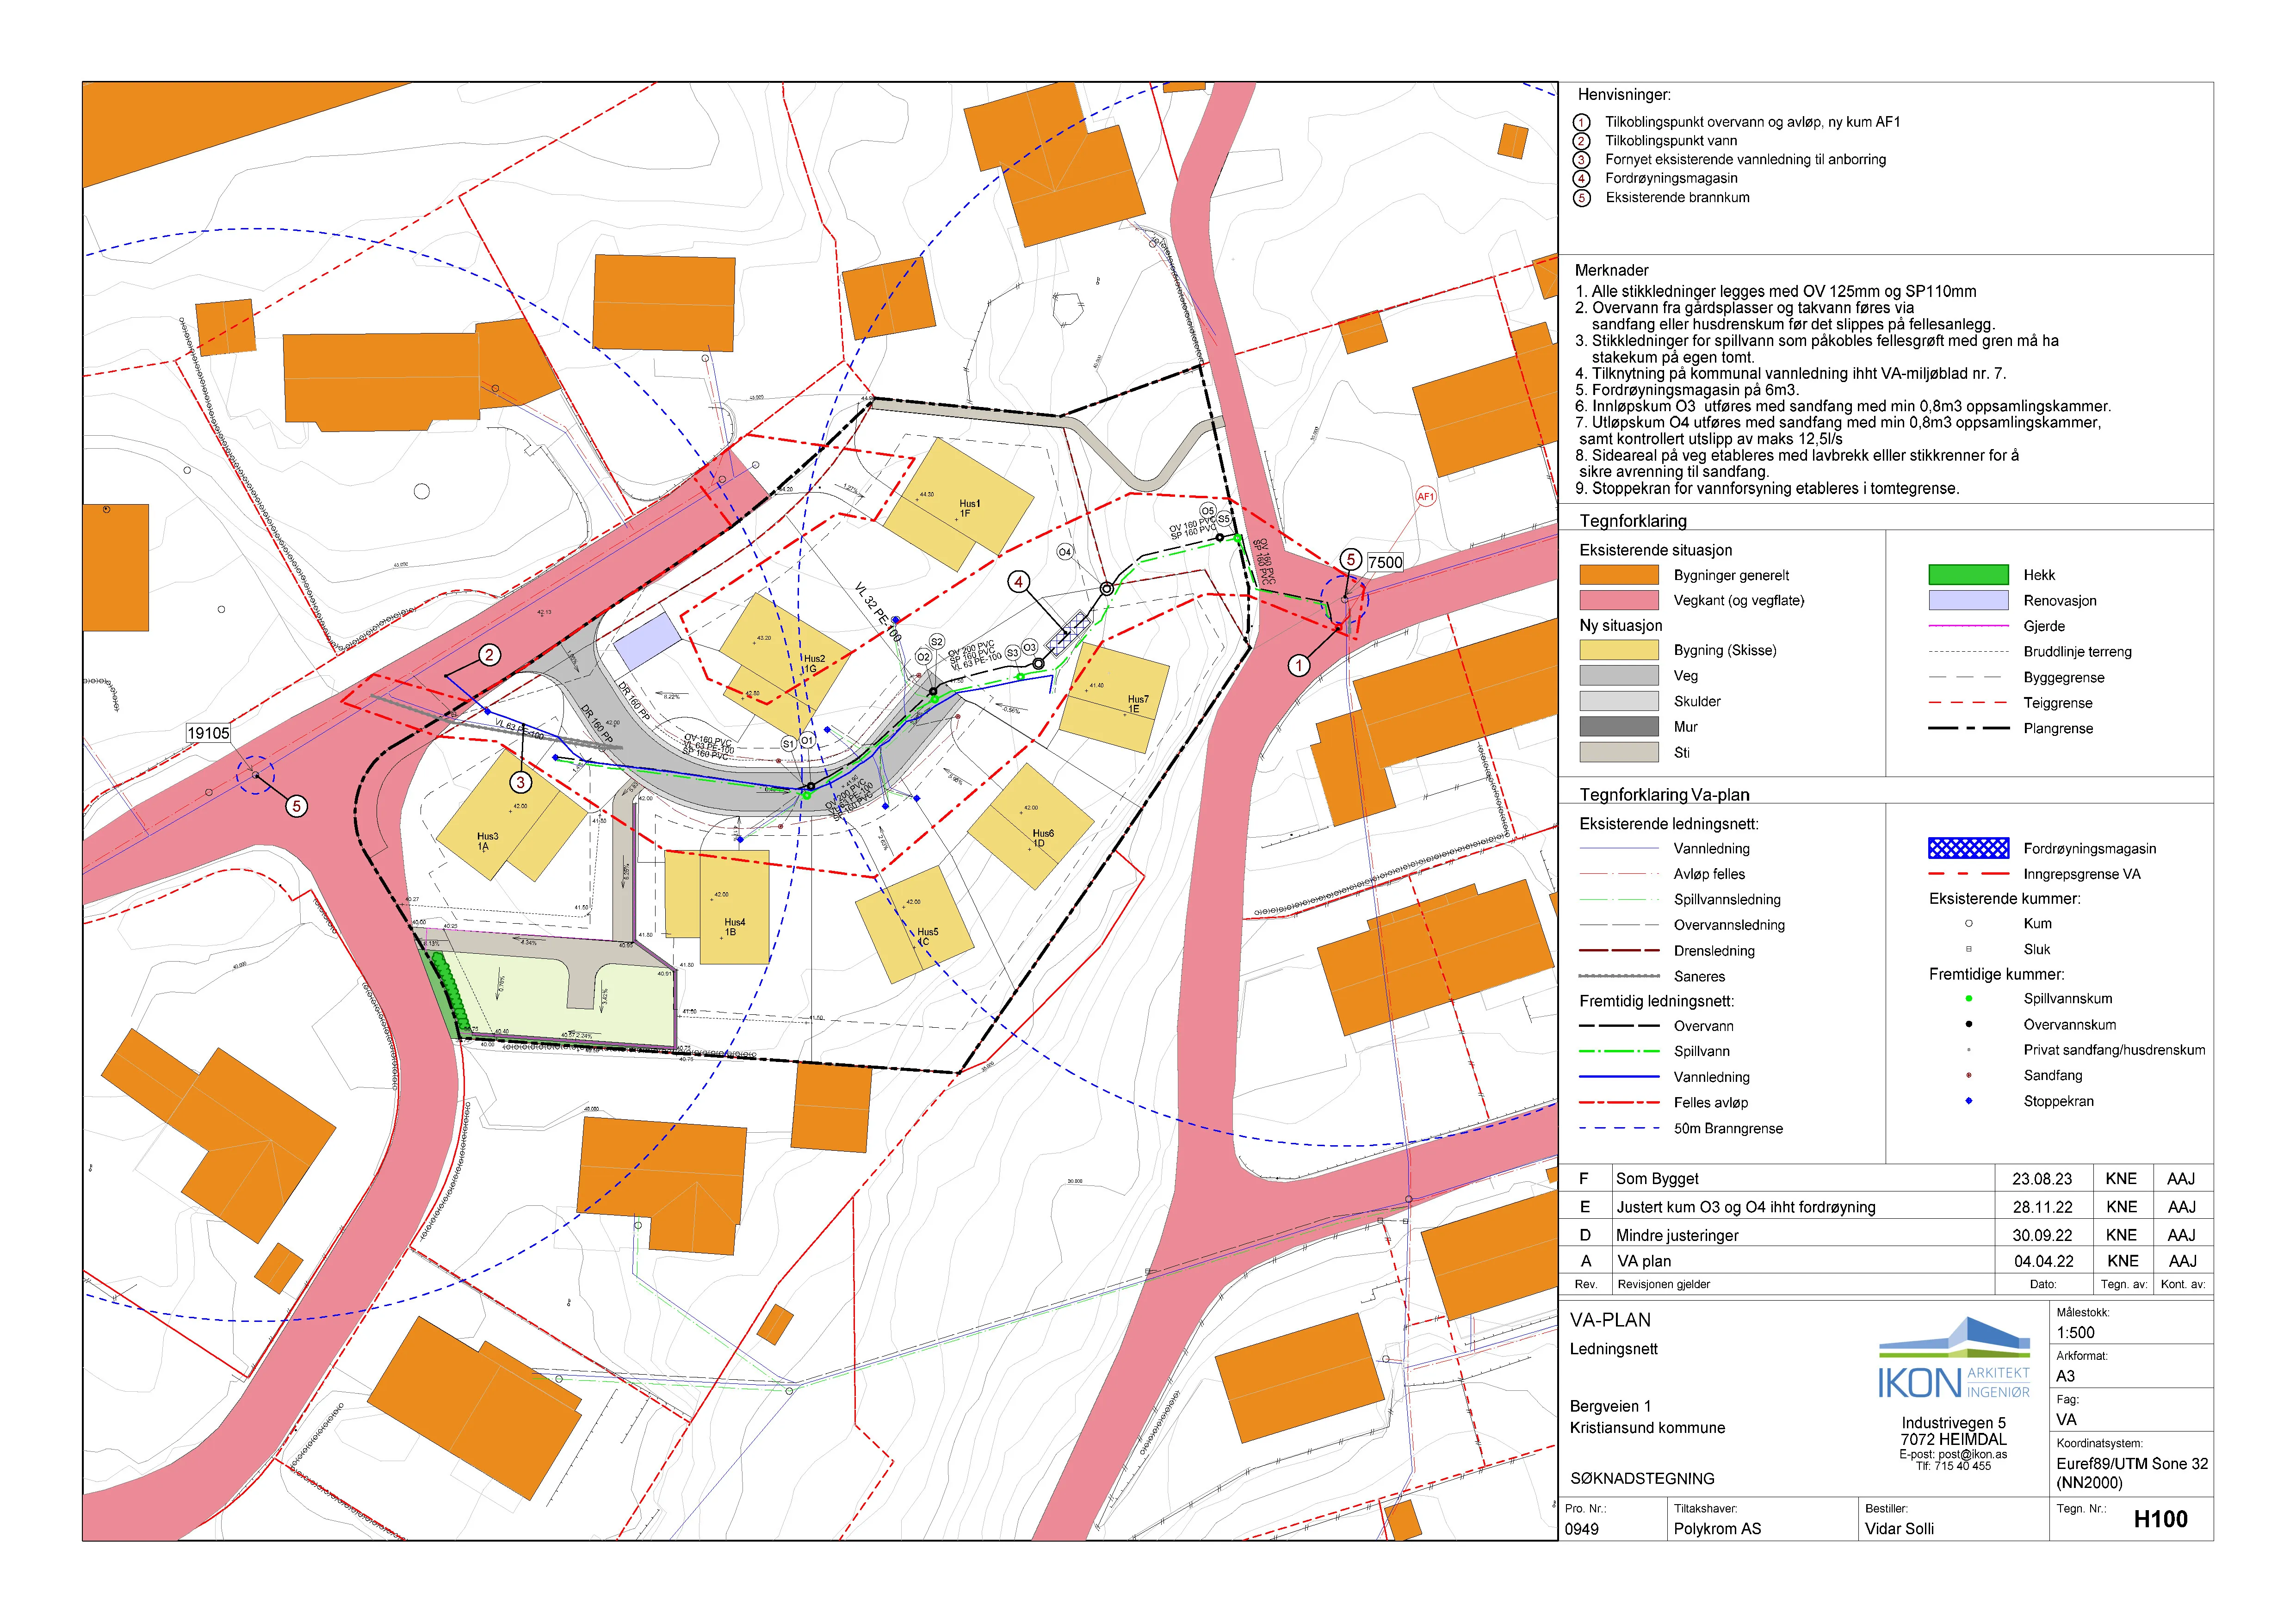Image resolution: width=2296 pixels, height=1623 pixels.
Task: Click the drawing number H100
Action: coord(2160,1519)
